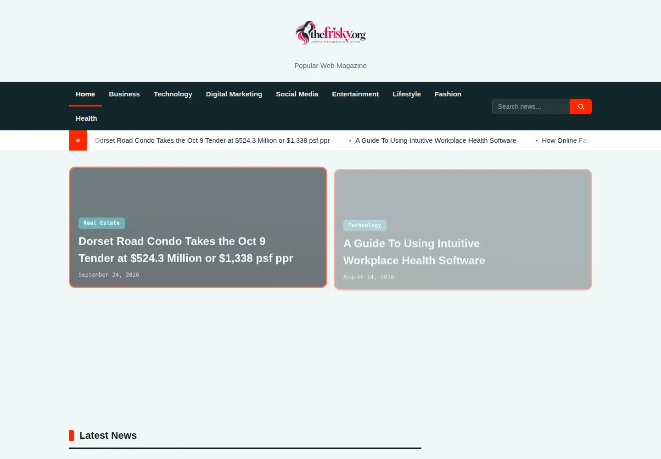Select Fashion in the navigation bar
The image size is (661, 459).
coord(448,94)
